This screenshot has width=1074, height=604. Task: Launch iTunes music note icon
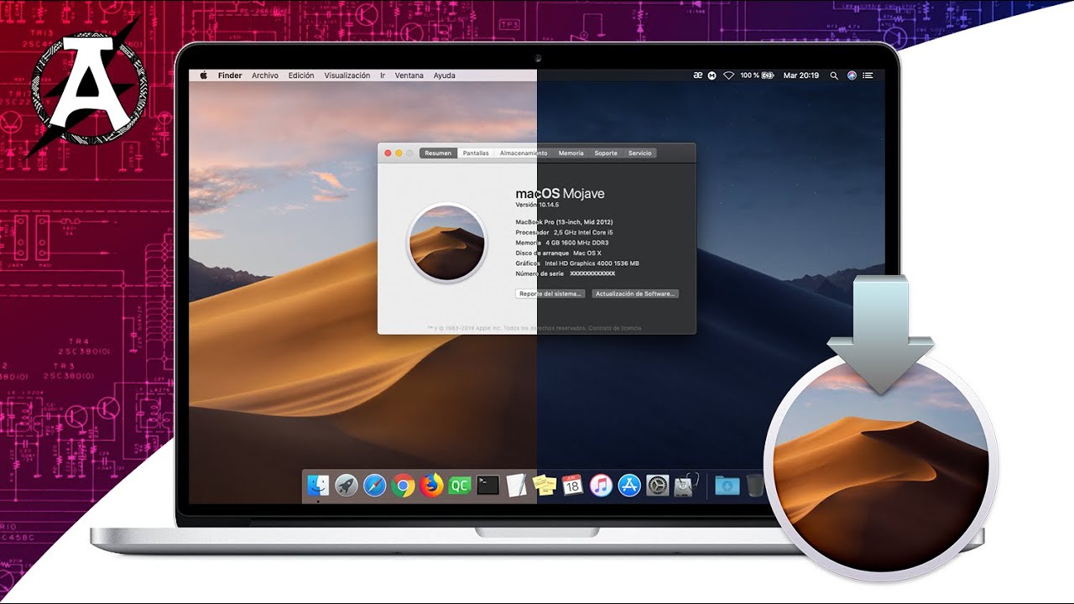point(601,485)
